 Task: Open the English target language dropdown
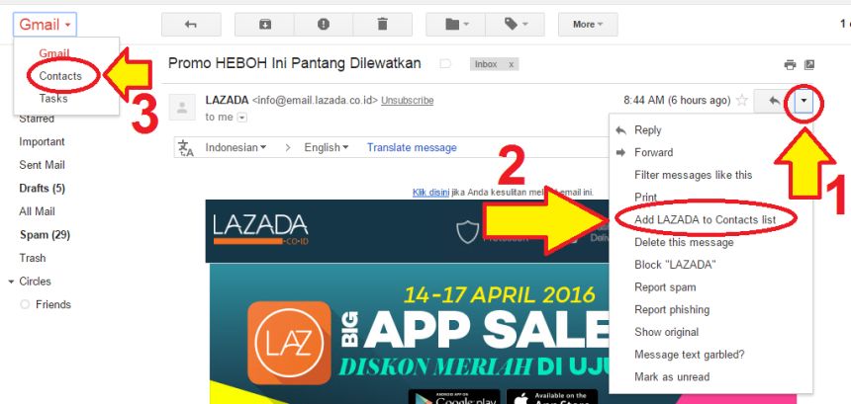pos(327,147)
